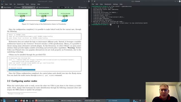Click the '# Download the Cilium CLI' comment
This screenshot has height=102, width=181.
click(x=20, y=58)
